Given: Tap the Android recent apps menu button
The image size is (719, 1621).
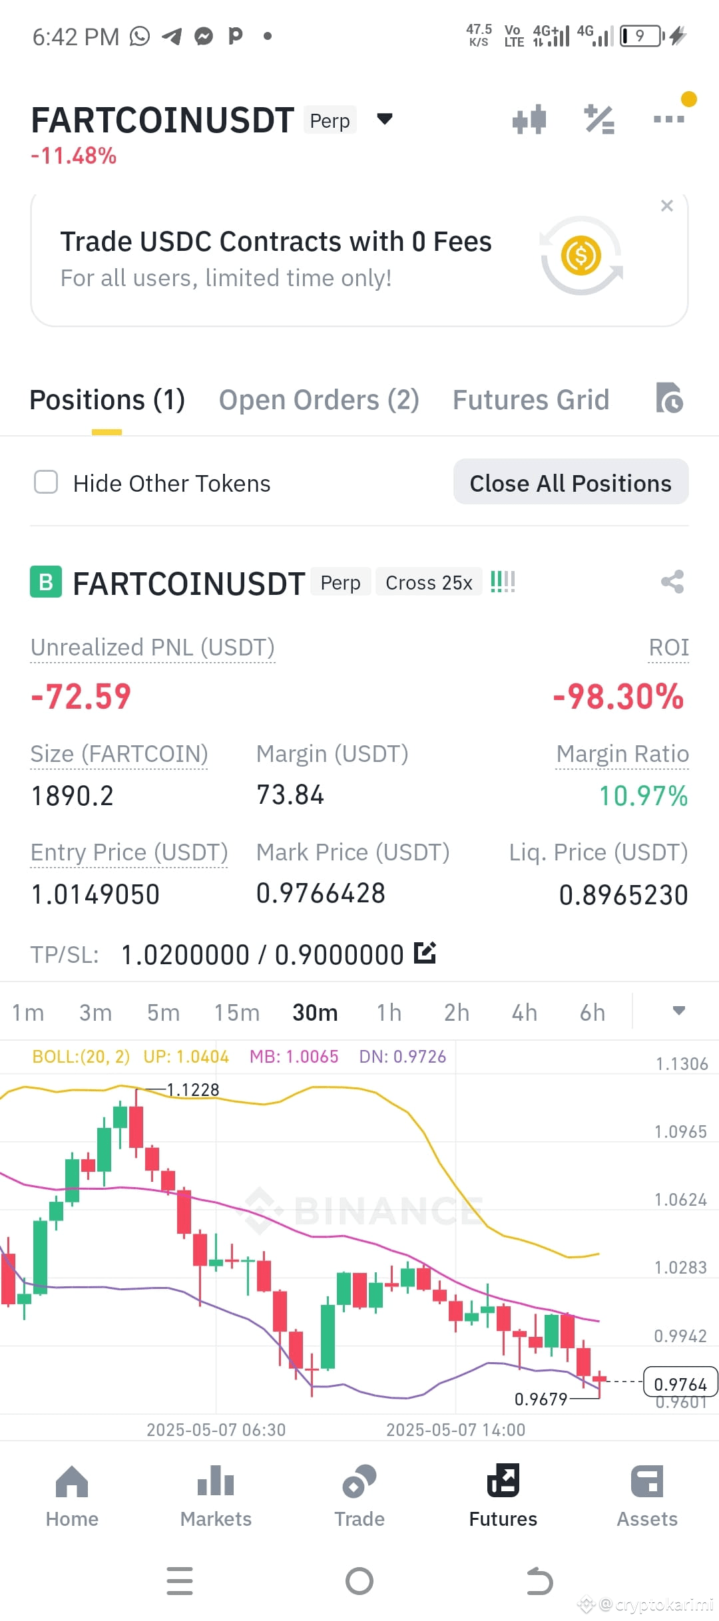Looking at the screenshot, I should point(180,1581).
